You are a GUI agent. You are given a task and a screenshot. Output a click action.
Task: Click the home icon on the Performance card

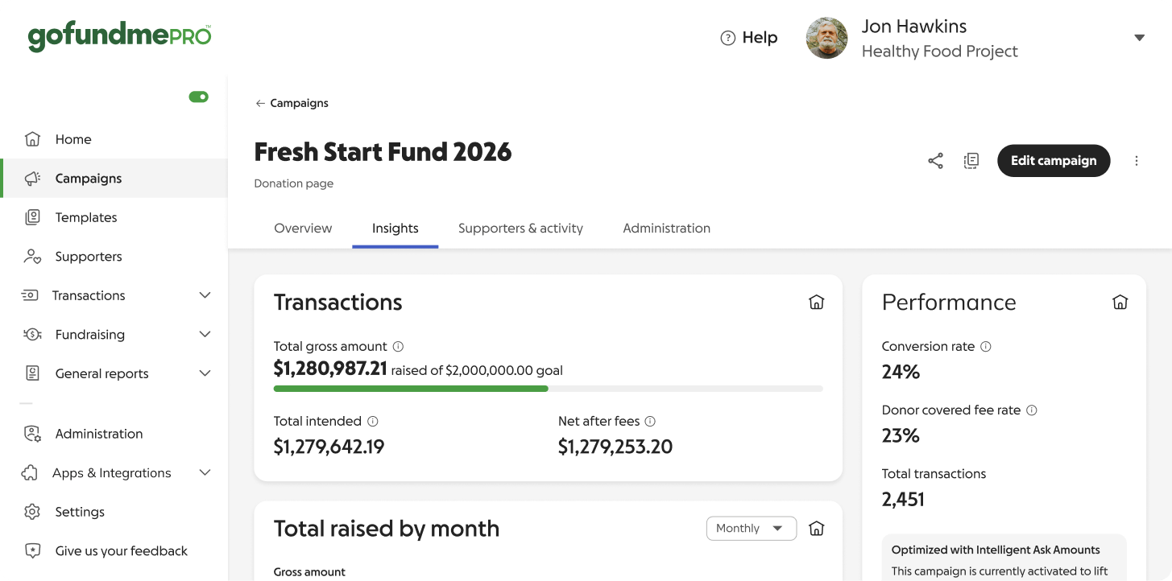1120,302
